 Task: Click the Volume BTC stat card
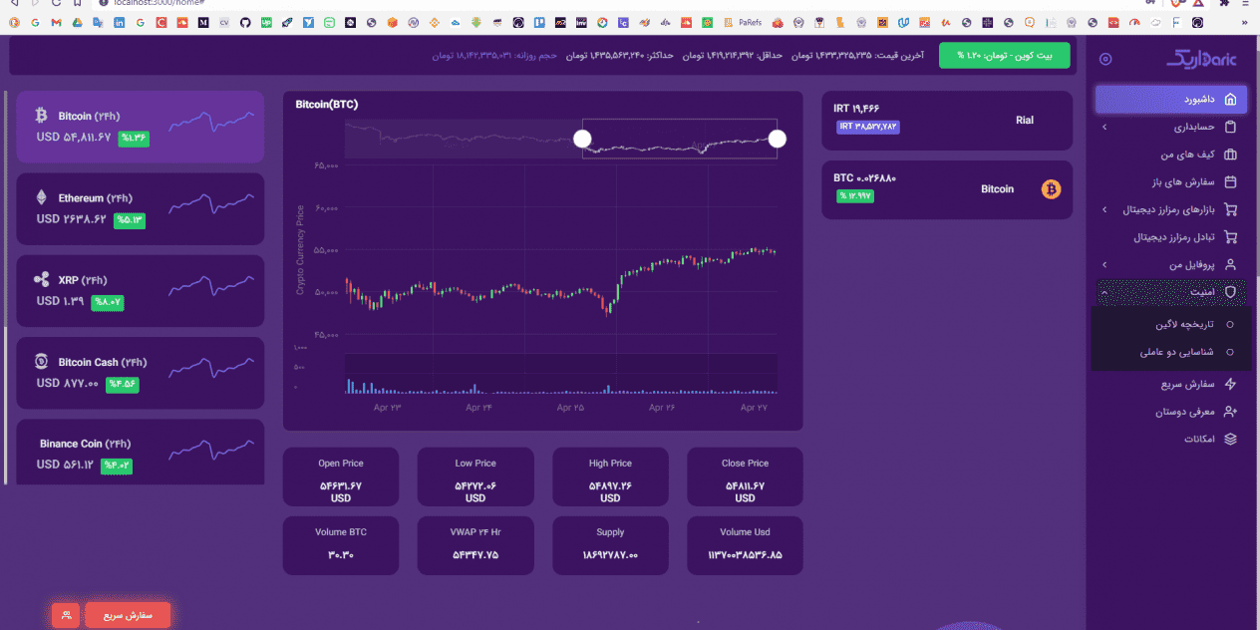click(x=341, y=545)
